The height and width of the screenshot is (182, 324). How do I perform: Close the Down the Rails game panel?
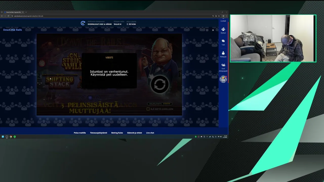tap(213, 30)
